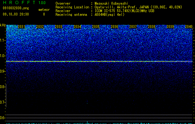The height and width of the screenshot is (124, 195).
Task: Click the 2031 time marker
Action: (x=21, y=27)
